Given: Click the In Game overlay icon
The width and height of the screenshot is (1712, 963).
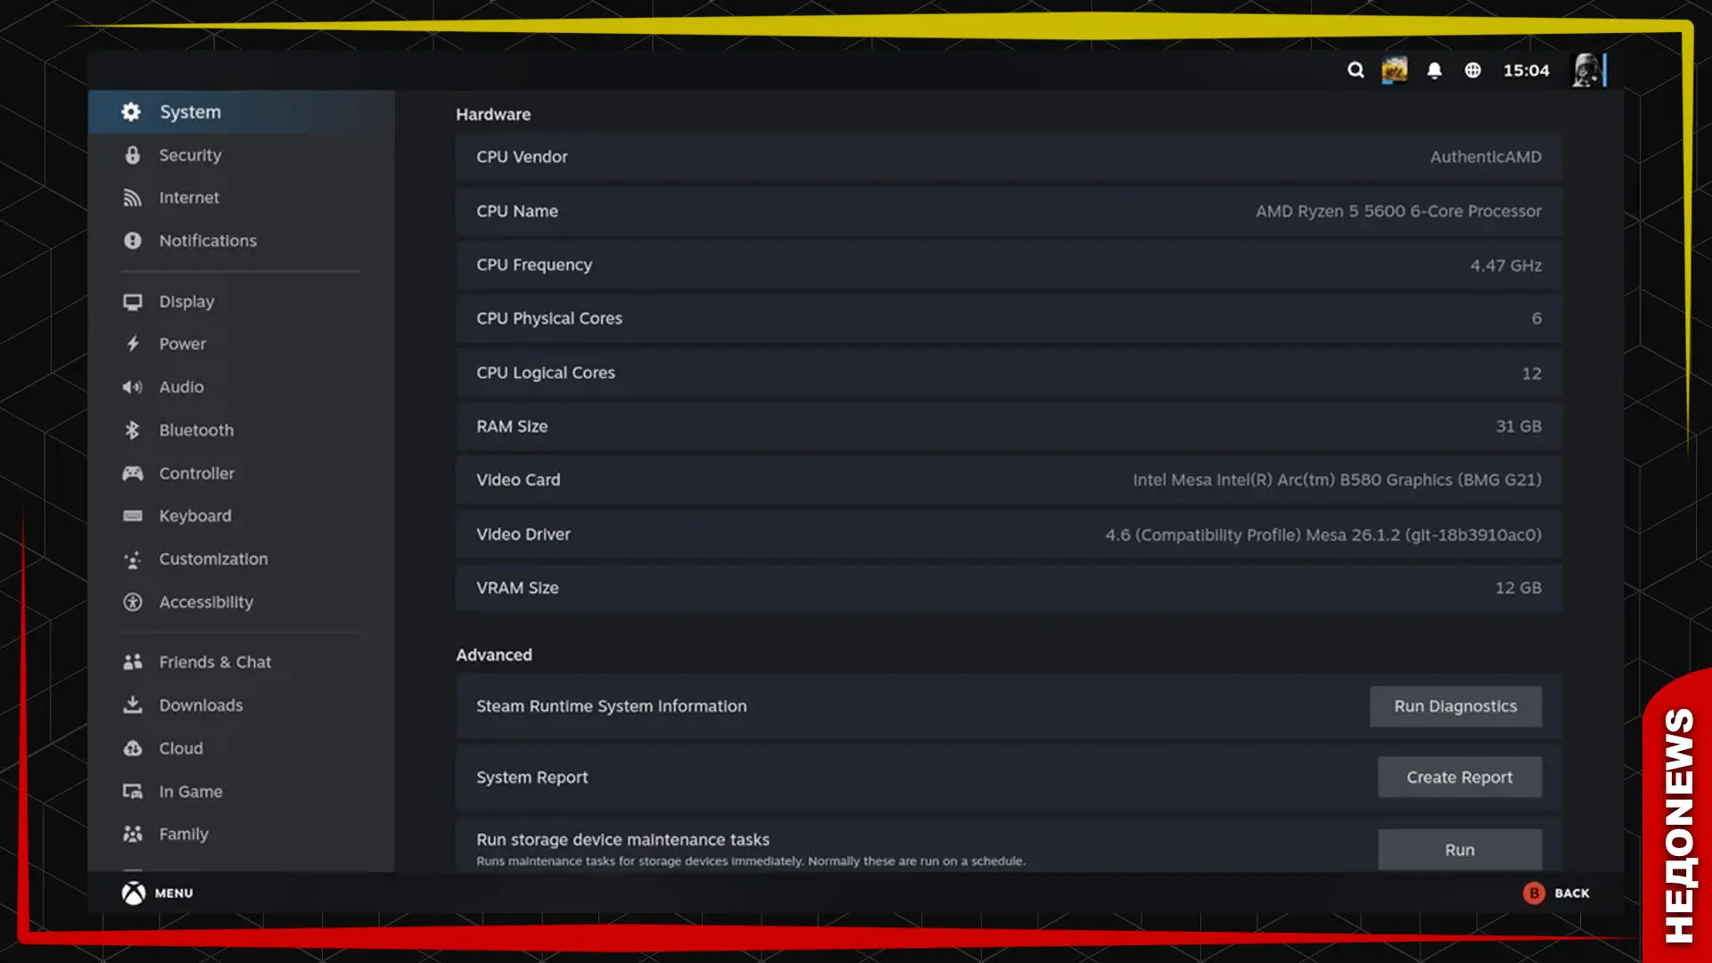Looking at the screenshot, I should coord(132,792).
